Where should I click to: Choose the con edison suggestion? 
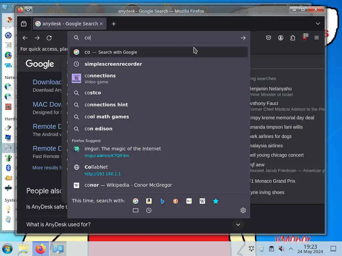coord(159,129)
